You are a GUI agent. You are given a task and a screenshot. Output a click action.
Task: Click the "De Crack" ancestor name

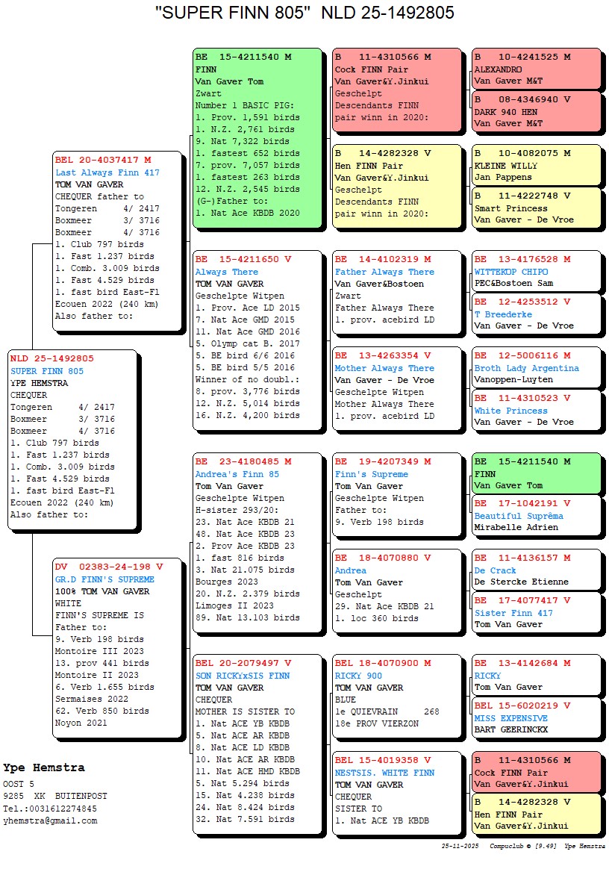click(x=495, y=570)
